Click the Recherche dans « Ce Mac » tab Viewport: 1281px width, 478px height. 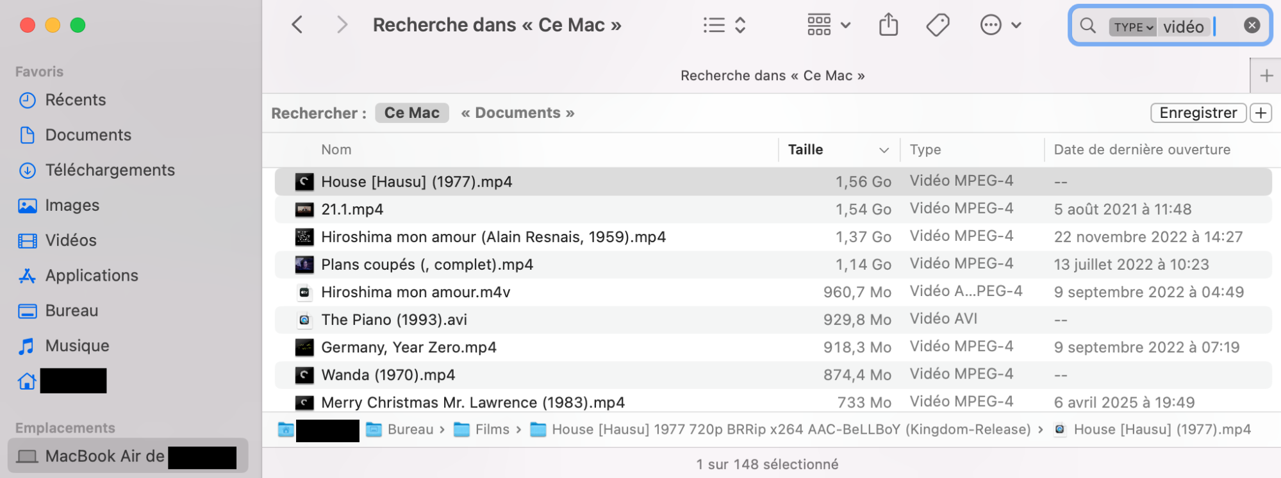pyautogui.click(x=772, y=76)
